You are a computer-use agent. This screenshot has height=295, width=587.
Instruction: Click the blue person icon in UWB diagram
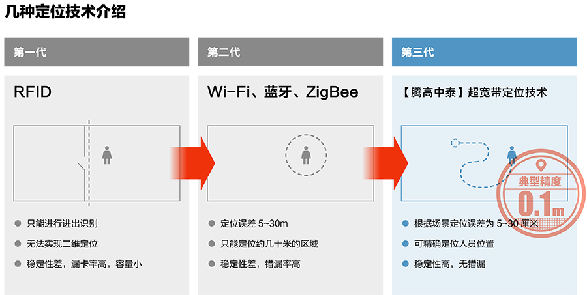click(x=512, y=155)
